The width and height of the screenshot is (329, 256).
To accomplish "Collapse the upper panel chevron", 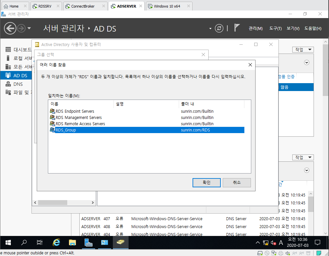I will coord(307,62).
